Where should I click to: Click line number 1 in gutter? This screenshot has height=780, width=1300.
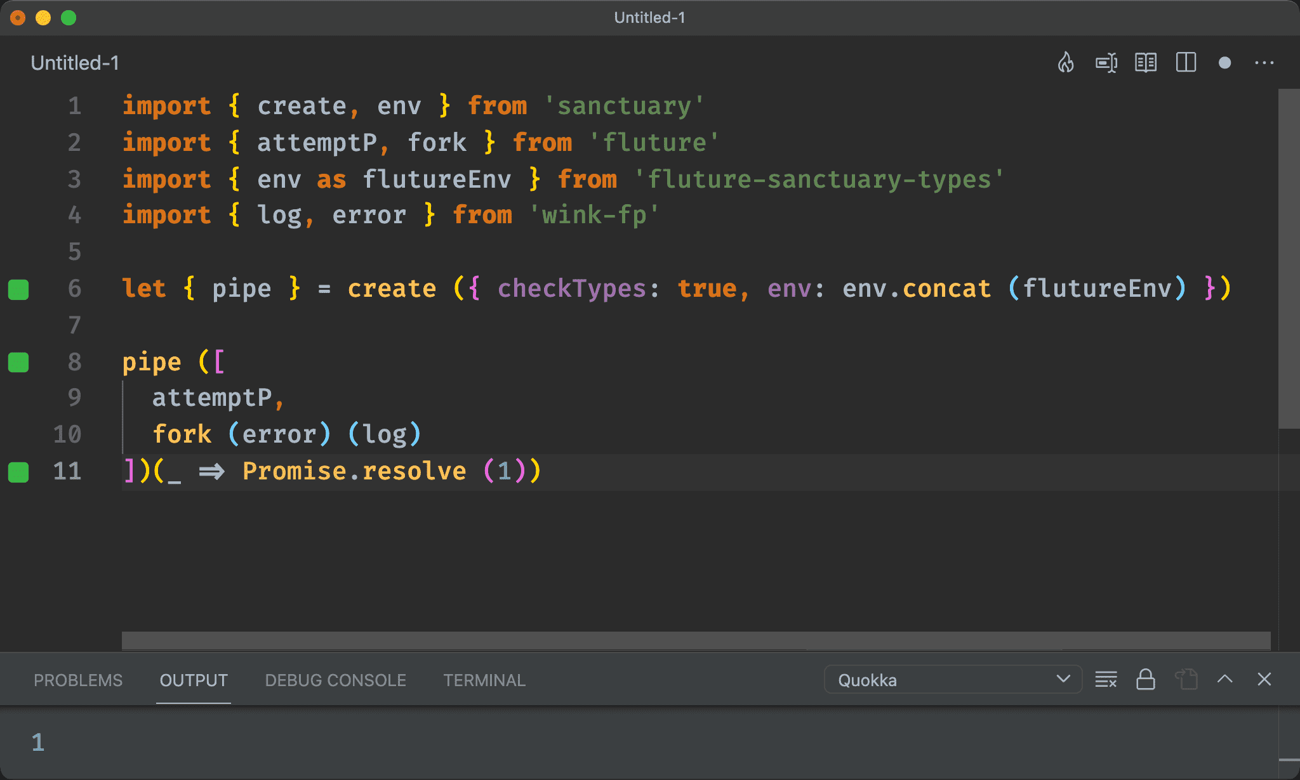[75, 106]
